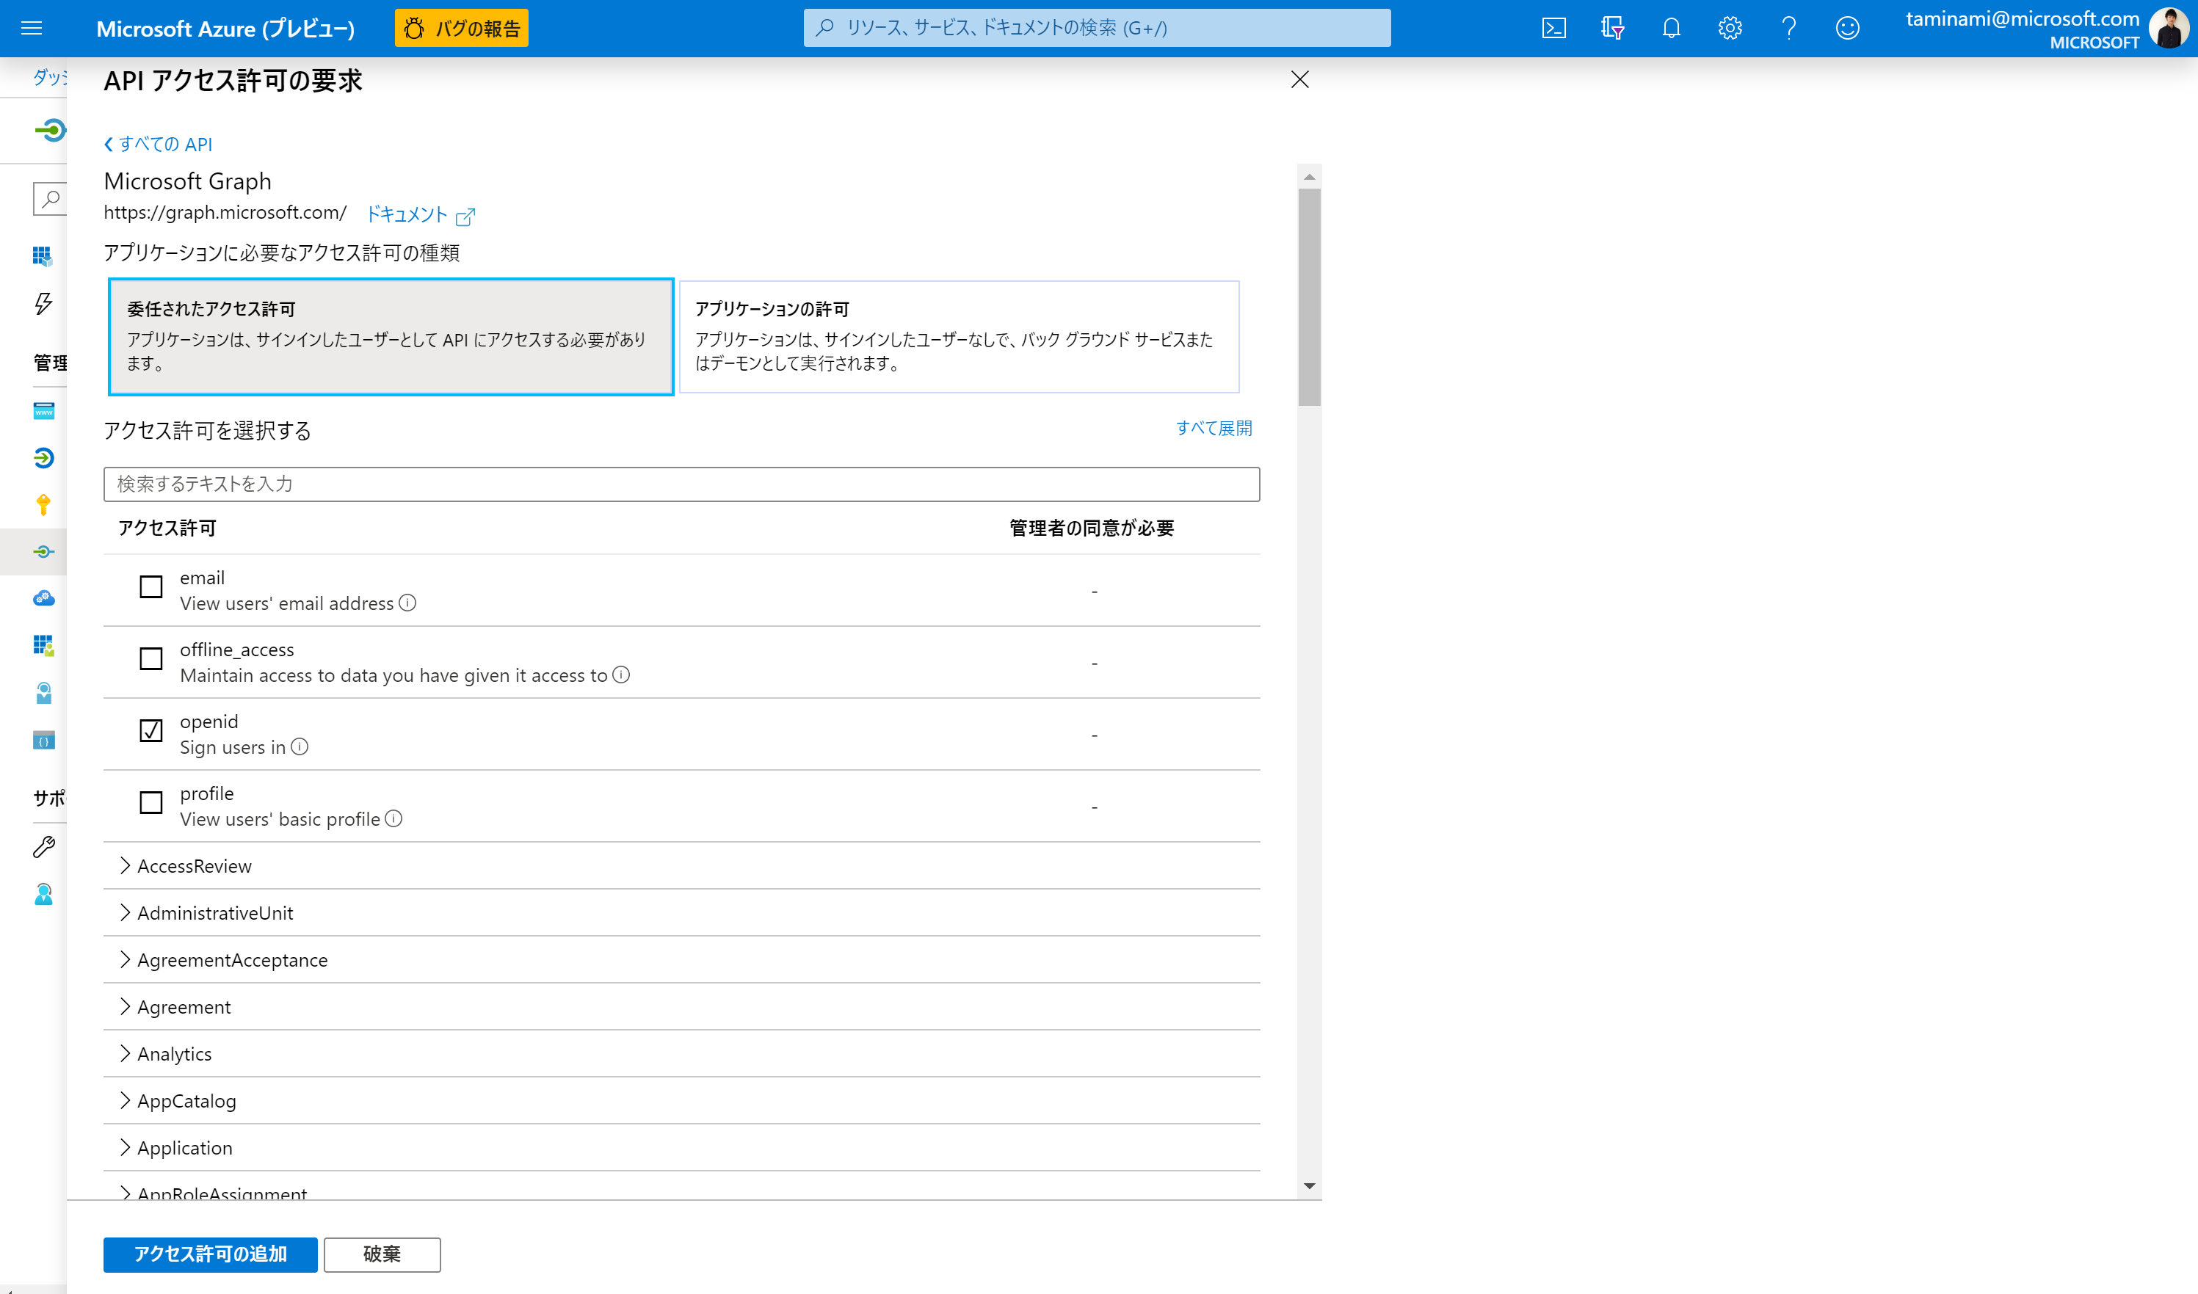Click the top resource search bar
The image size is (2198, 1294).
(x=1096, y=28)
